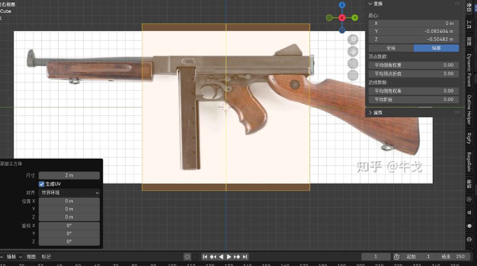The width and height of the screenshot is (477, 266).
Task: Select 全局 (Global) transform space
Action: tap(391, 48)
